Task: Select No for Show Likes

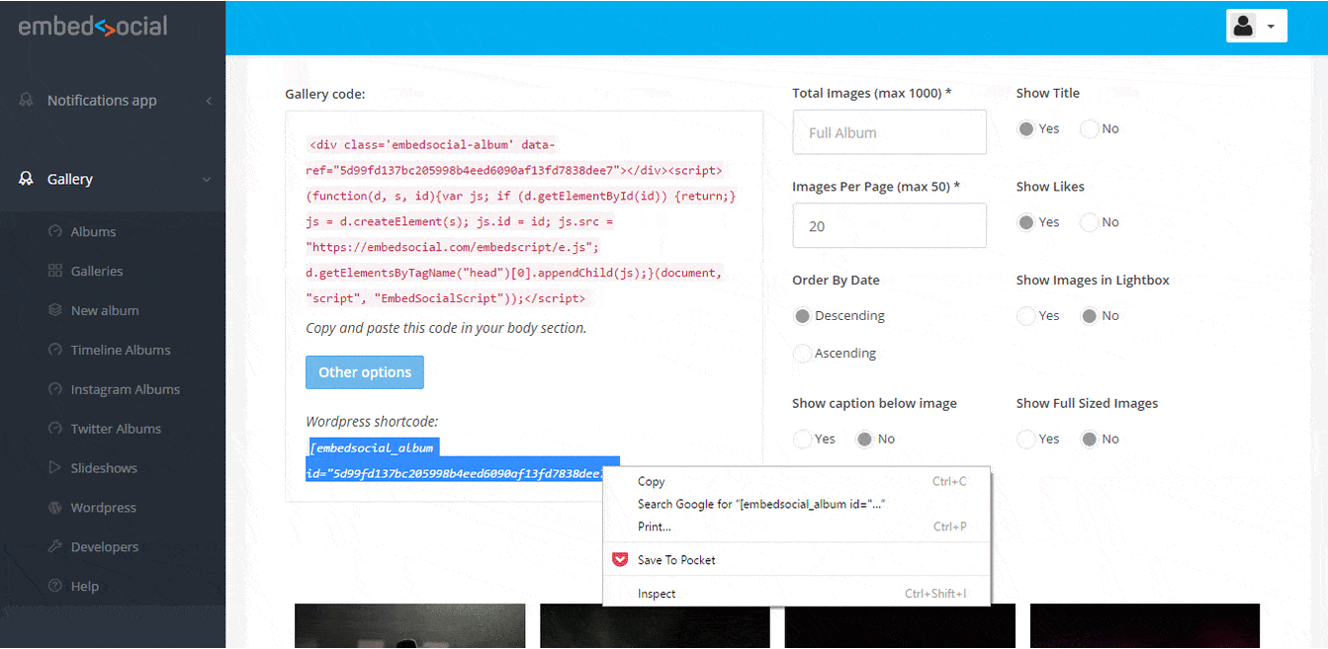Action: click(1089, 222)
